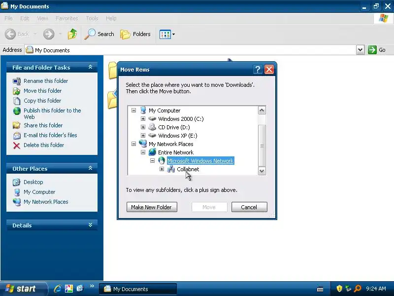394x296 pixels.
Task: Click the Rename this folder icon
Action: (17, 81)
